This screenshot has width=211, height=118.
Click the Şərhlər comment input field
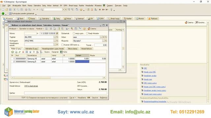[x=66, y=93]
